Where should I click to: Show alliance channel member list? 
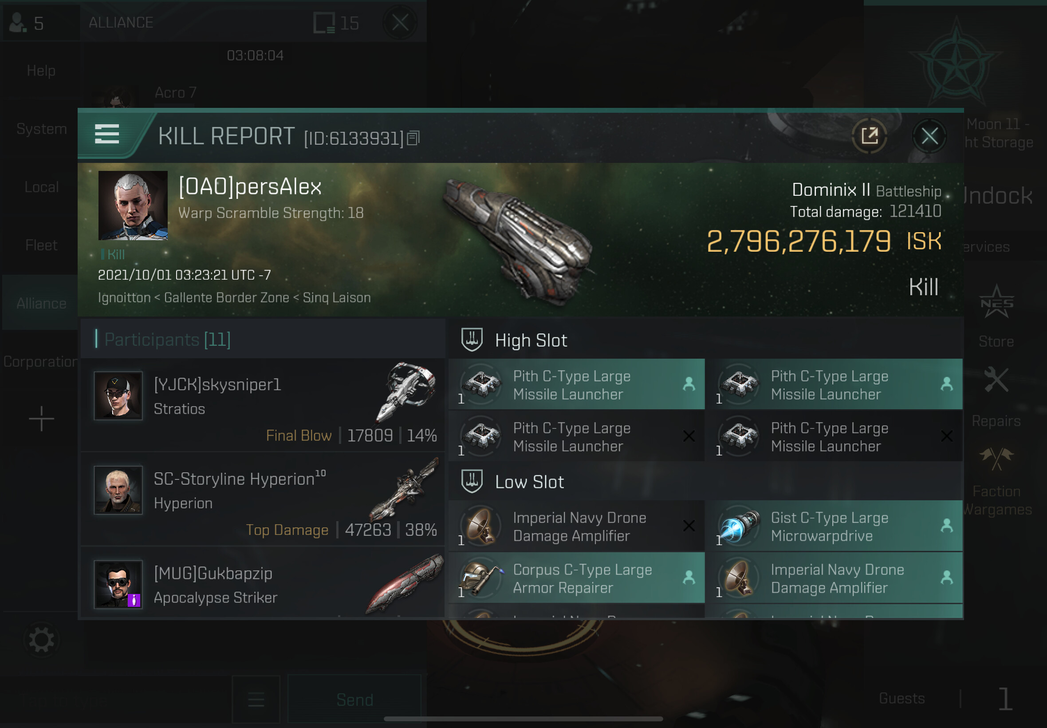[28, 23]
